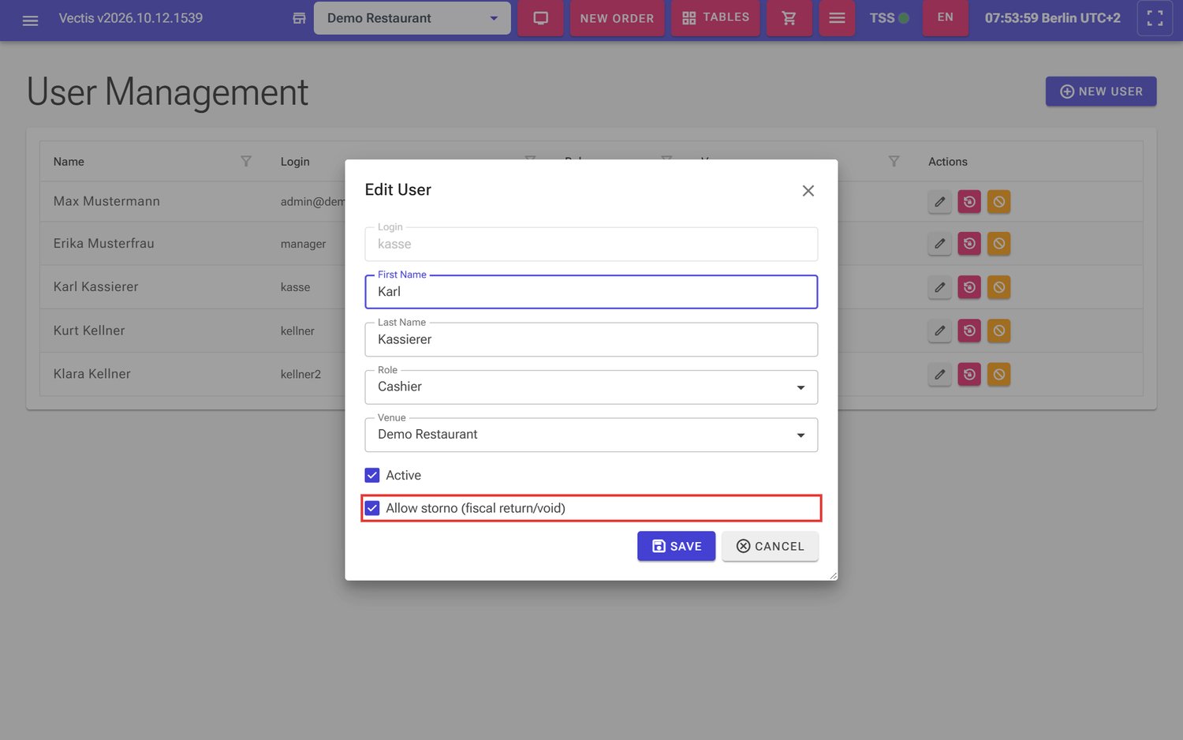Grab the dialog corner handle

coord(833,576)
